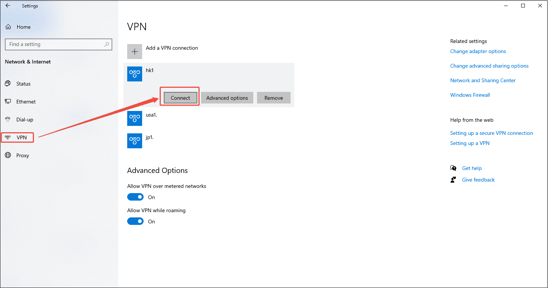548x288 pixels.
Task: Expand the usa1 VPN entry
Action: coord(187,118)
